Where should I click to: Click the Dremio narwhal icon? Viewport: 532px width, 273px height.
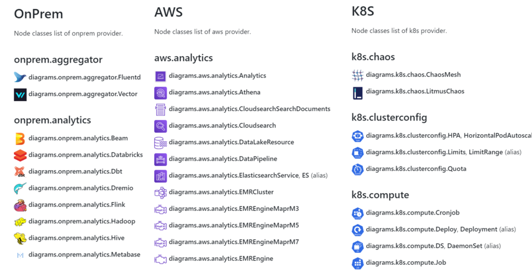pyautogui.click(x=20, y=188)
